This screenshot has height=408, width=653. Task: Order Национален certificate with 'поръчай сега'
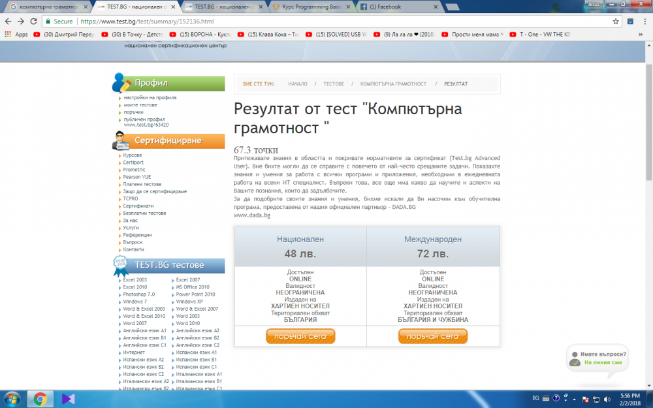pos(300,336)
